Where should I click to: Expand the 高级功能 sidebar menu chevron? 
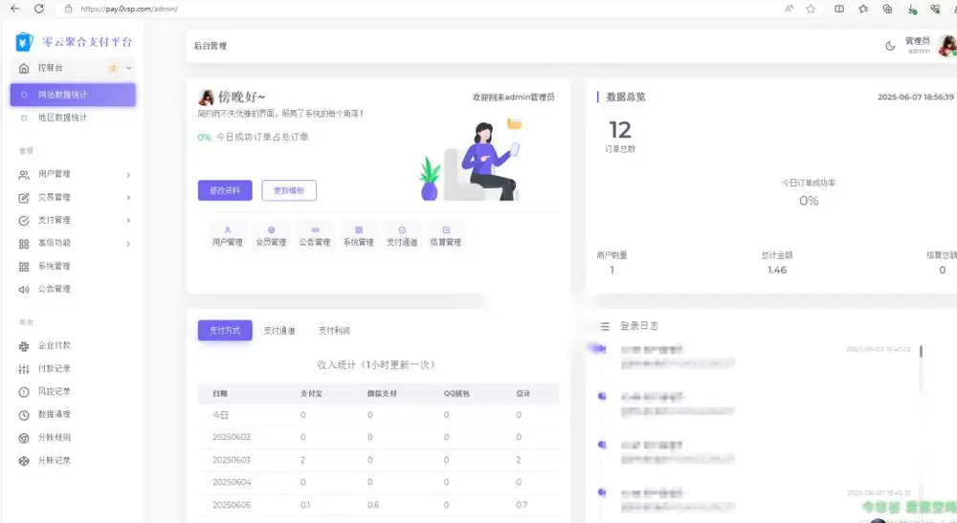[x=128, y=244]
